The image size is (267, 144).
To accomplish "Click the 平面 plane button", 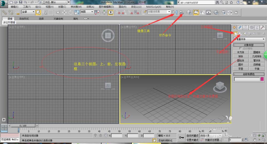I will click(257, 69).
